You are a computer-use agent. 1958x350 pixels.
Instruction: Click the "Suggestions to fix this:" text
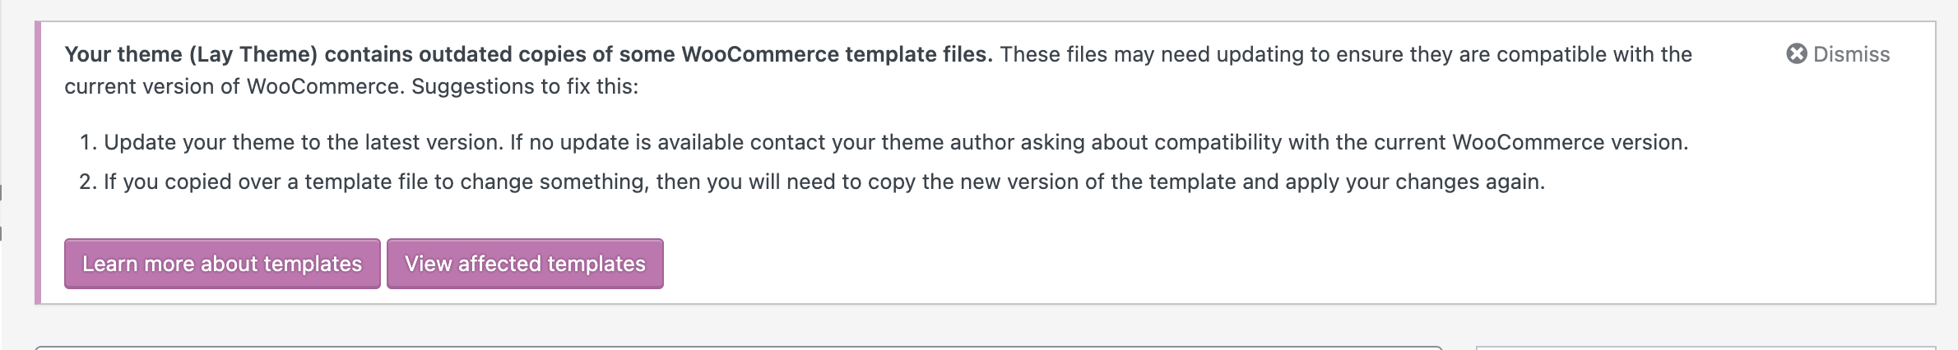click(525, 86)
